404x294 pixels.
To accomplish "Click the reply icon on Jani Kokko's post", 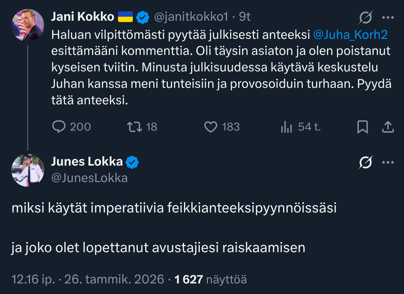I will pos(58,127).
